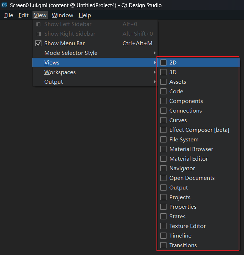Select the Assets view entry
This screenshot has height=255, width=244.
pyautogui.click(x=178, y=82)
